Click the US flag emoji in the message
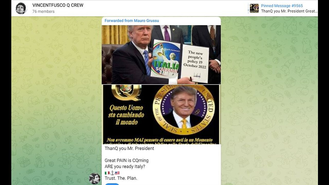This screenshot has width=329, height=185. click(x=117, y=173)
